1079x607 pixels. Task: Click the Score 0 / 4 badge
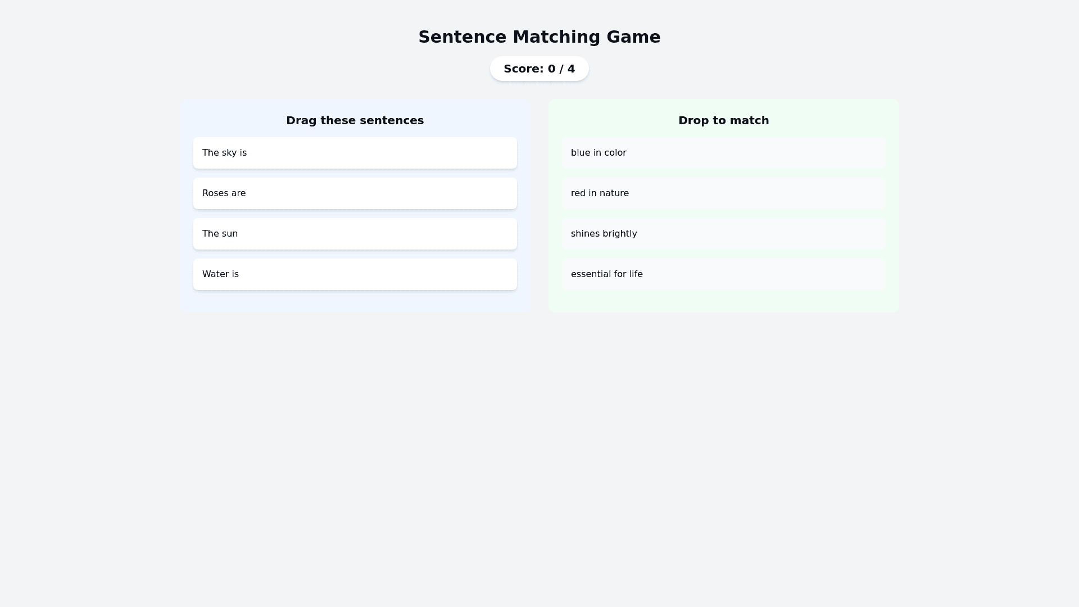539,69
